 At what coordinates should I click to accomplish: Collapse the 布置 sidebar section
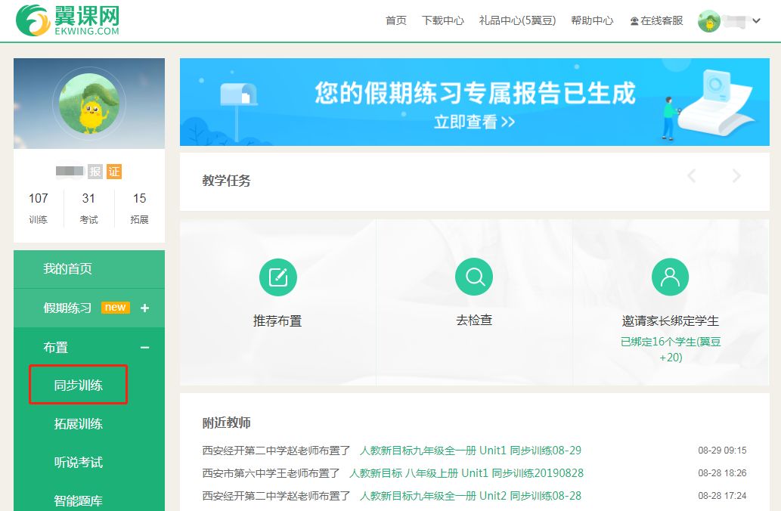[143, 347]
